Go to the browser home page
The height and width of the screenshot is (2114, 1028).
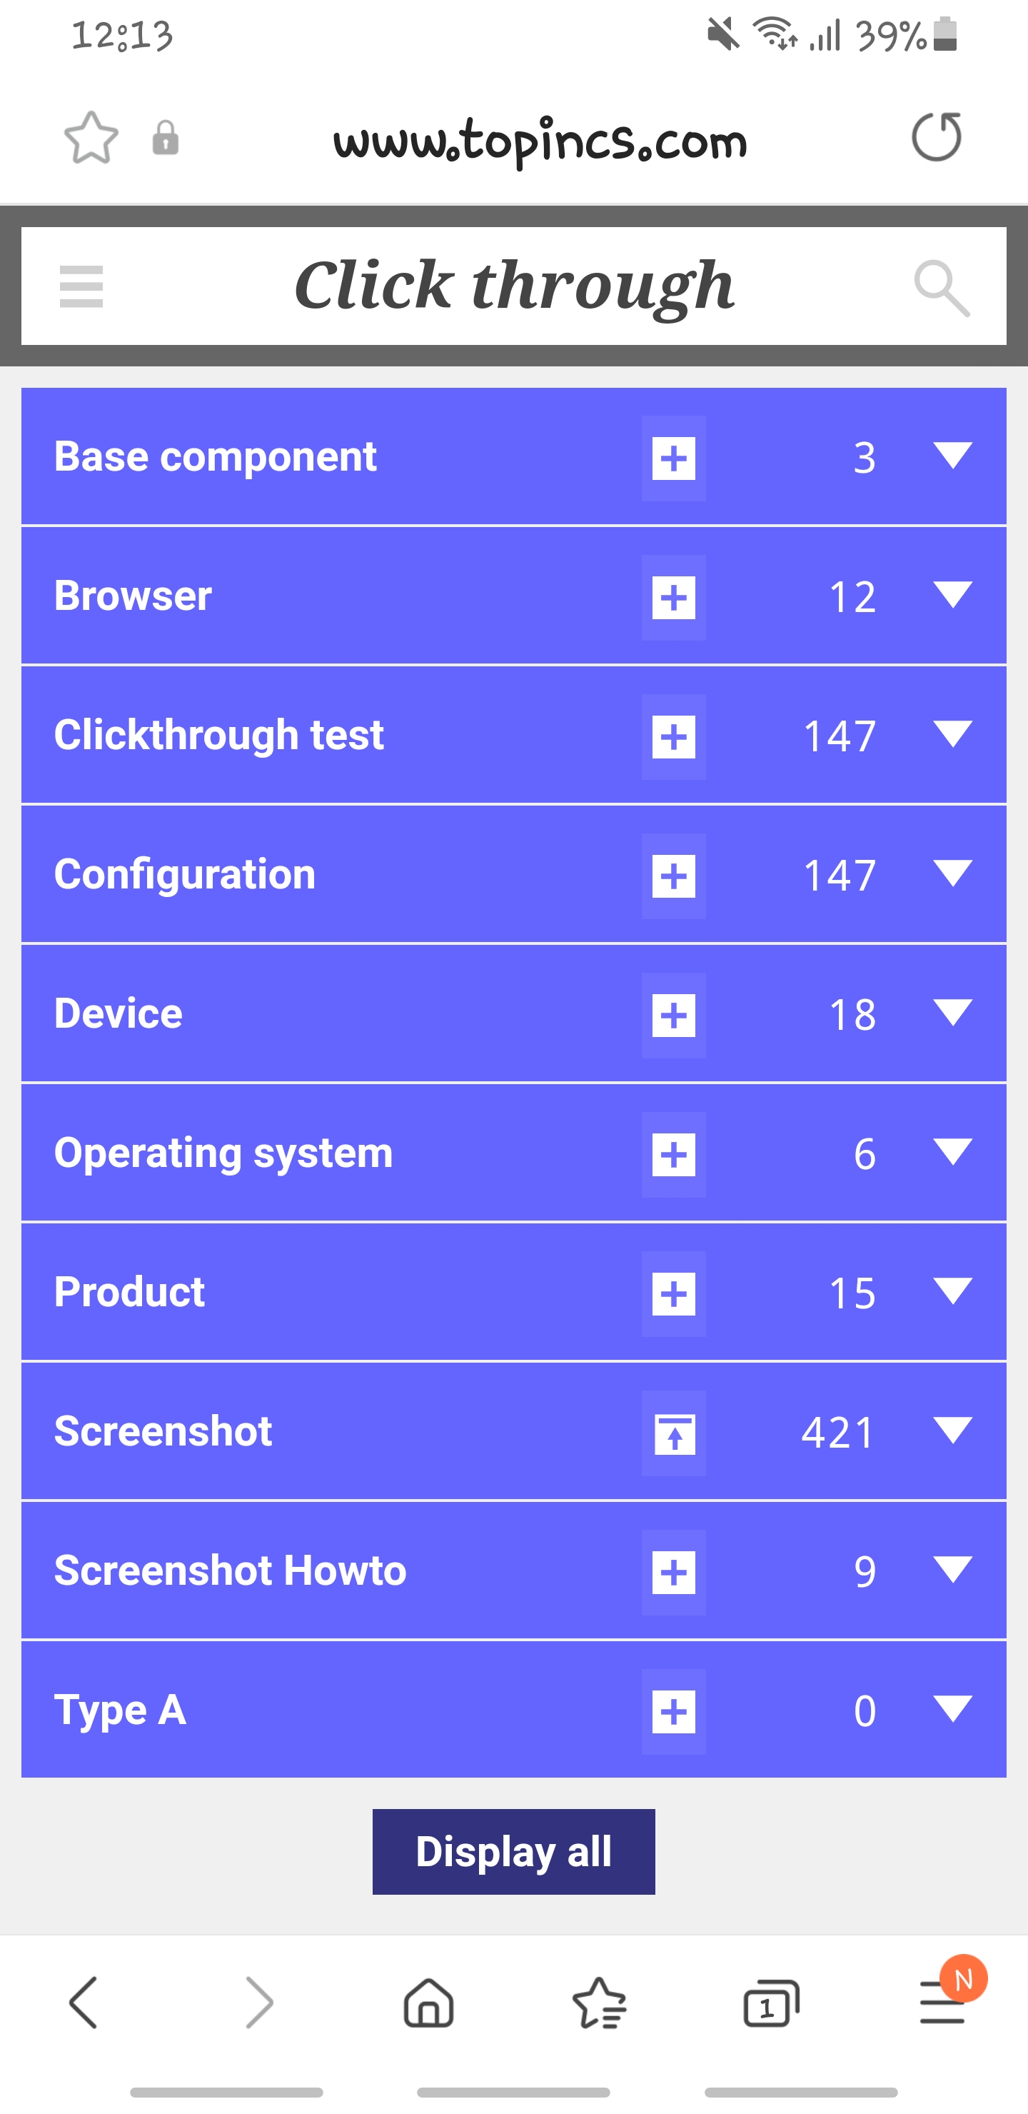pos(428,2003)
